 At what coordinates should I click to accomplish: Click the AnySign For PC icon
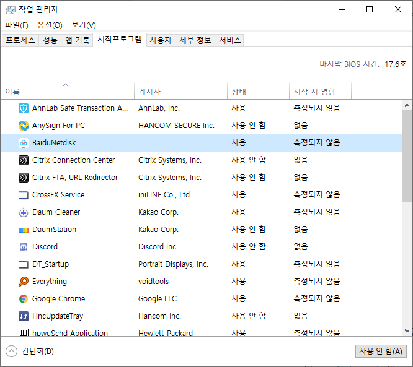click(x=24, y=126)
